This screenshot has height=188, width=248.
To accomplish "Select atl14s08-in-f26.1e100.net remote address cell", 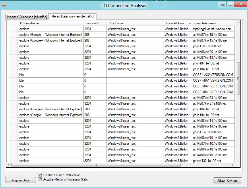I will 214,52.
